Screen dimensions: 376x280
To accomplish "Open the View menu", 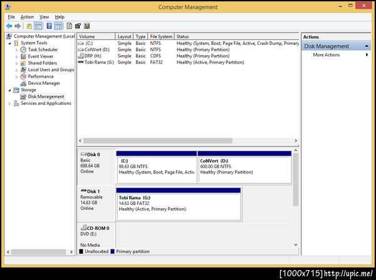I will [x=44, y=17].
